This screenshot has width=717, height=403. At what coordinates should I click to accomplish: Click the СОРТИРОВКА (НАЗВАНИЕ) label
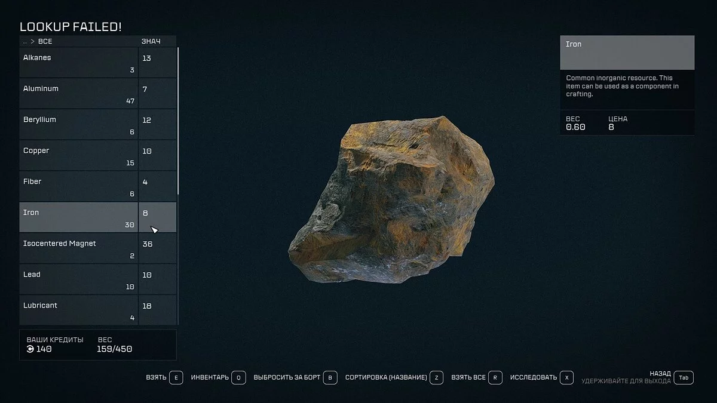coord(386,378)
